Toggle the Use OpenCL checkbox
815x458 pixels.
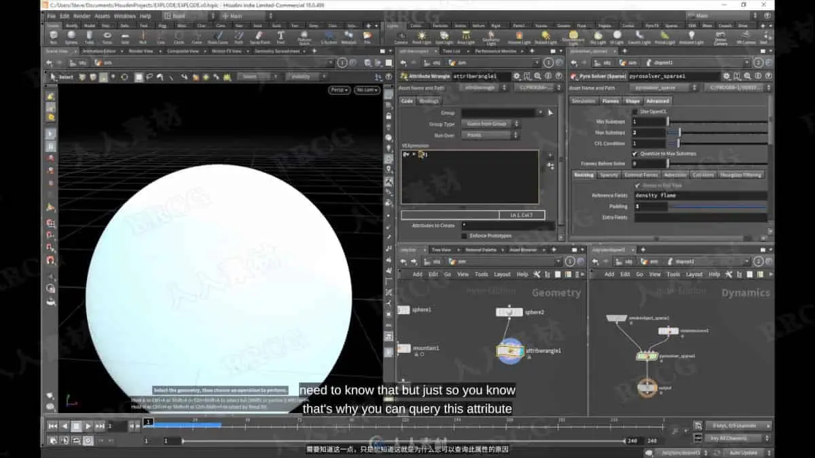click(635, 111)
